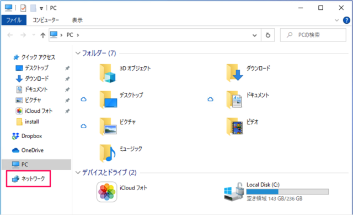Select クイック アクセス in the sidebar

pyautogui.click(x=34, y=57)
